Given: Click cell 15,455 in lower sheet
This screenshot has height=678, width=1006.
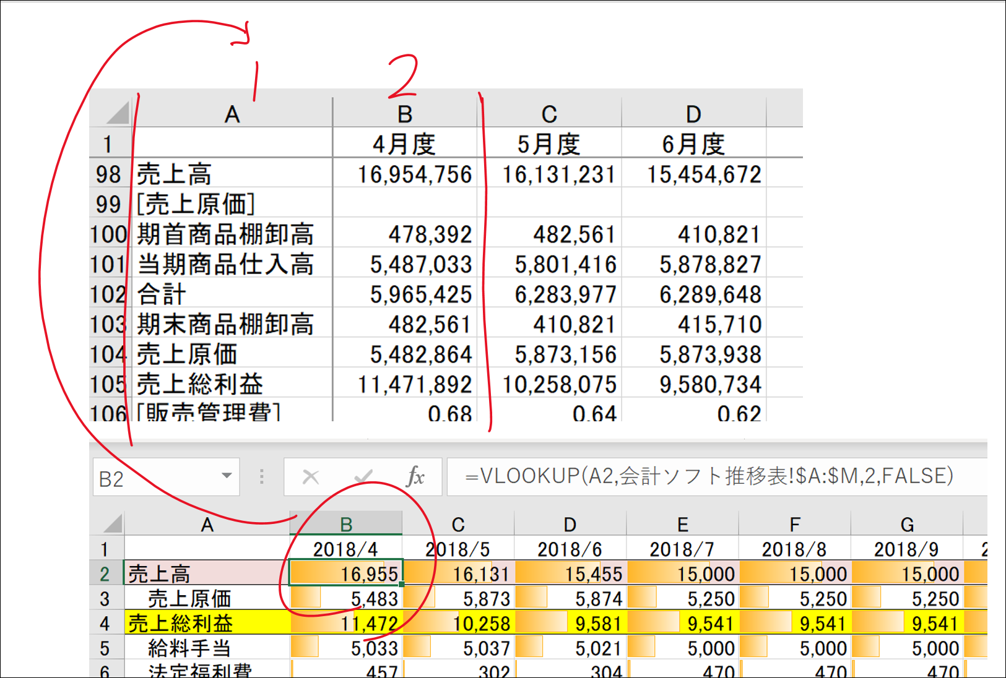Looking at the screenshot, I should coord(570,573).
